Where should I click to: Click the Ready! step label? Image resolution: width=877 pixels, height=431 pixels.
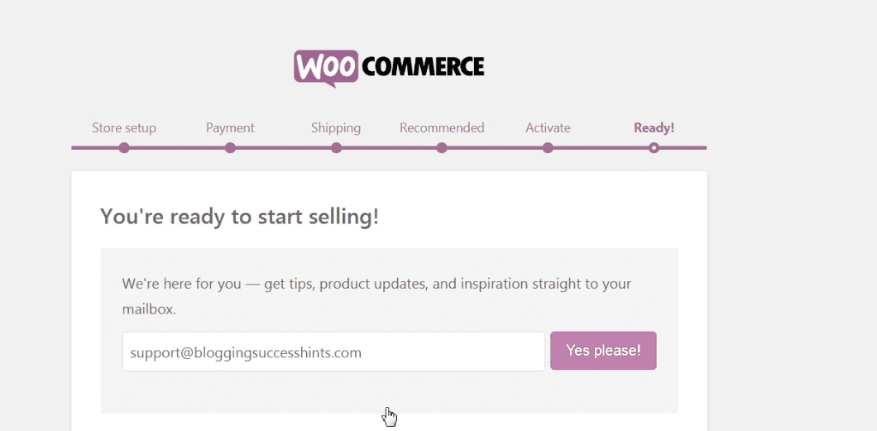[654, 128]
